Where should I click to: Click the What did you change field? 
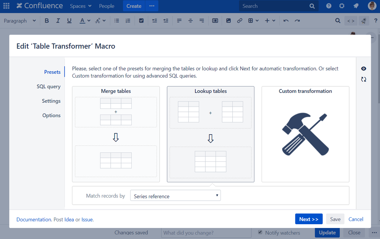click(x=206, y=233)
